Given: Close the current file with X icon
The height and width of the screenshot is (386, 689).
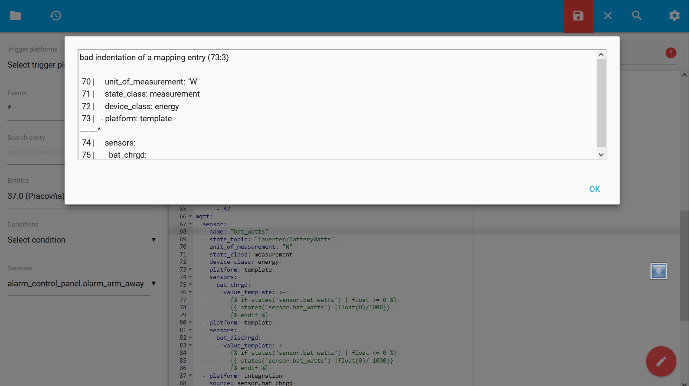Looking at the screenshot, I should coord(608,16).
